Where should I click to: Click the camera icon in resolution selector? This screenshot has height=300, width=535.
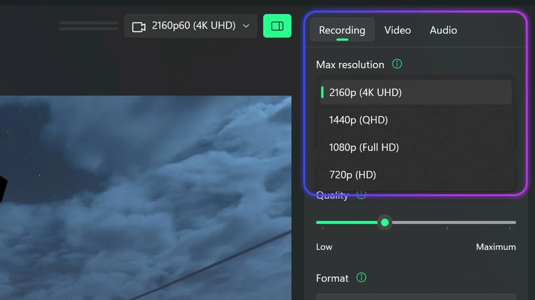(x=139, y=26)
